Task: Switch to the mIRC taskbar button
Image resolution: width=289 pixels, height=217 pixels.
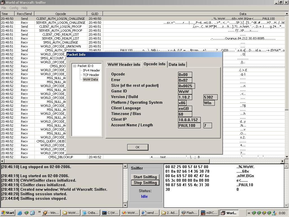Action: tap(210, 213)
